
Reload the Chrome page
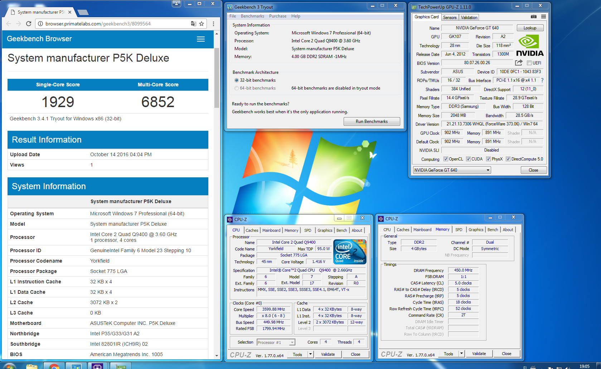coord(29,24)
